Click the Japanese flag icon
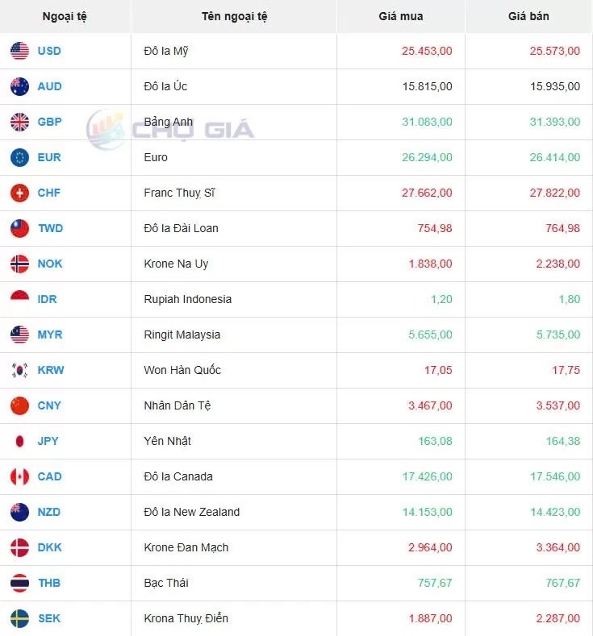Screen dimensions: 593x636 tap(20, 441)
